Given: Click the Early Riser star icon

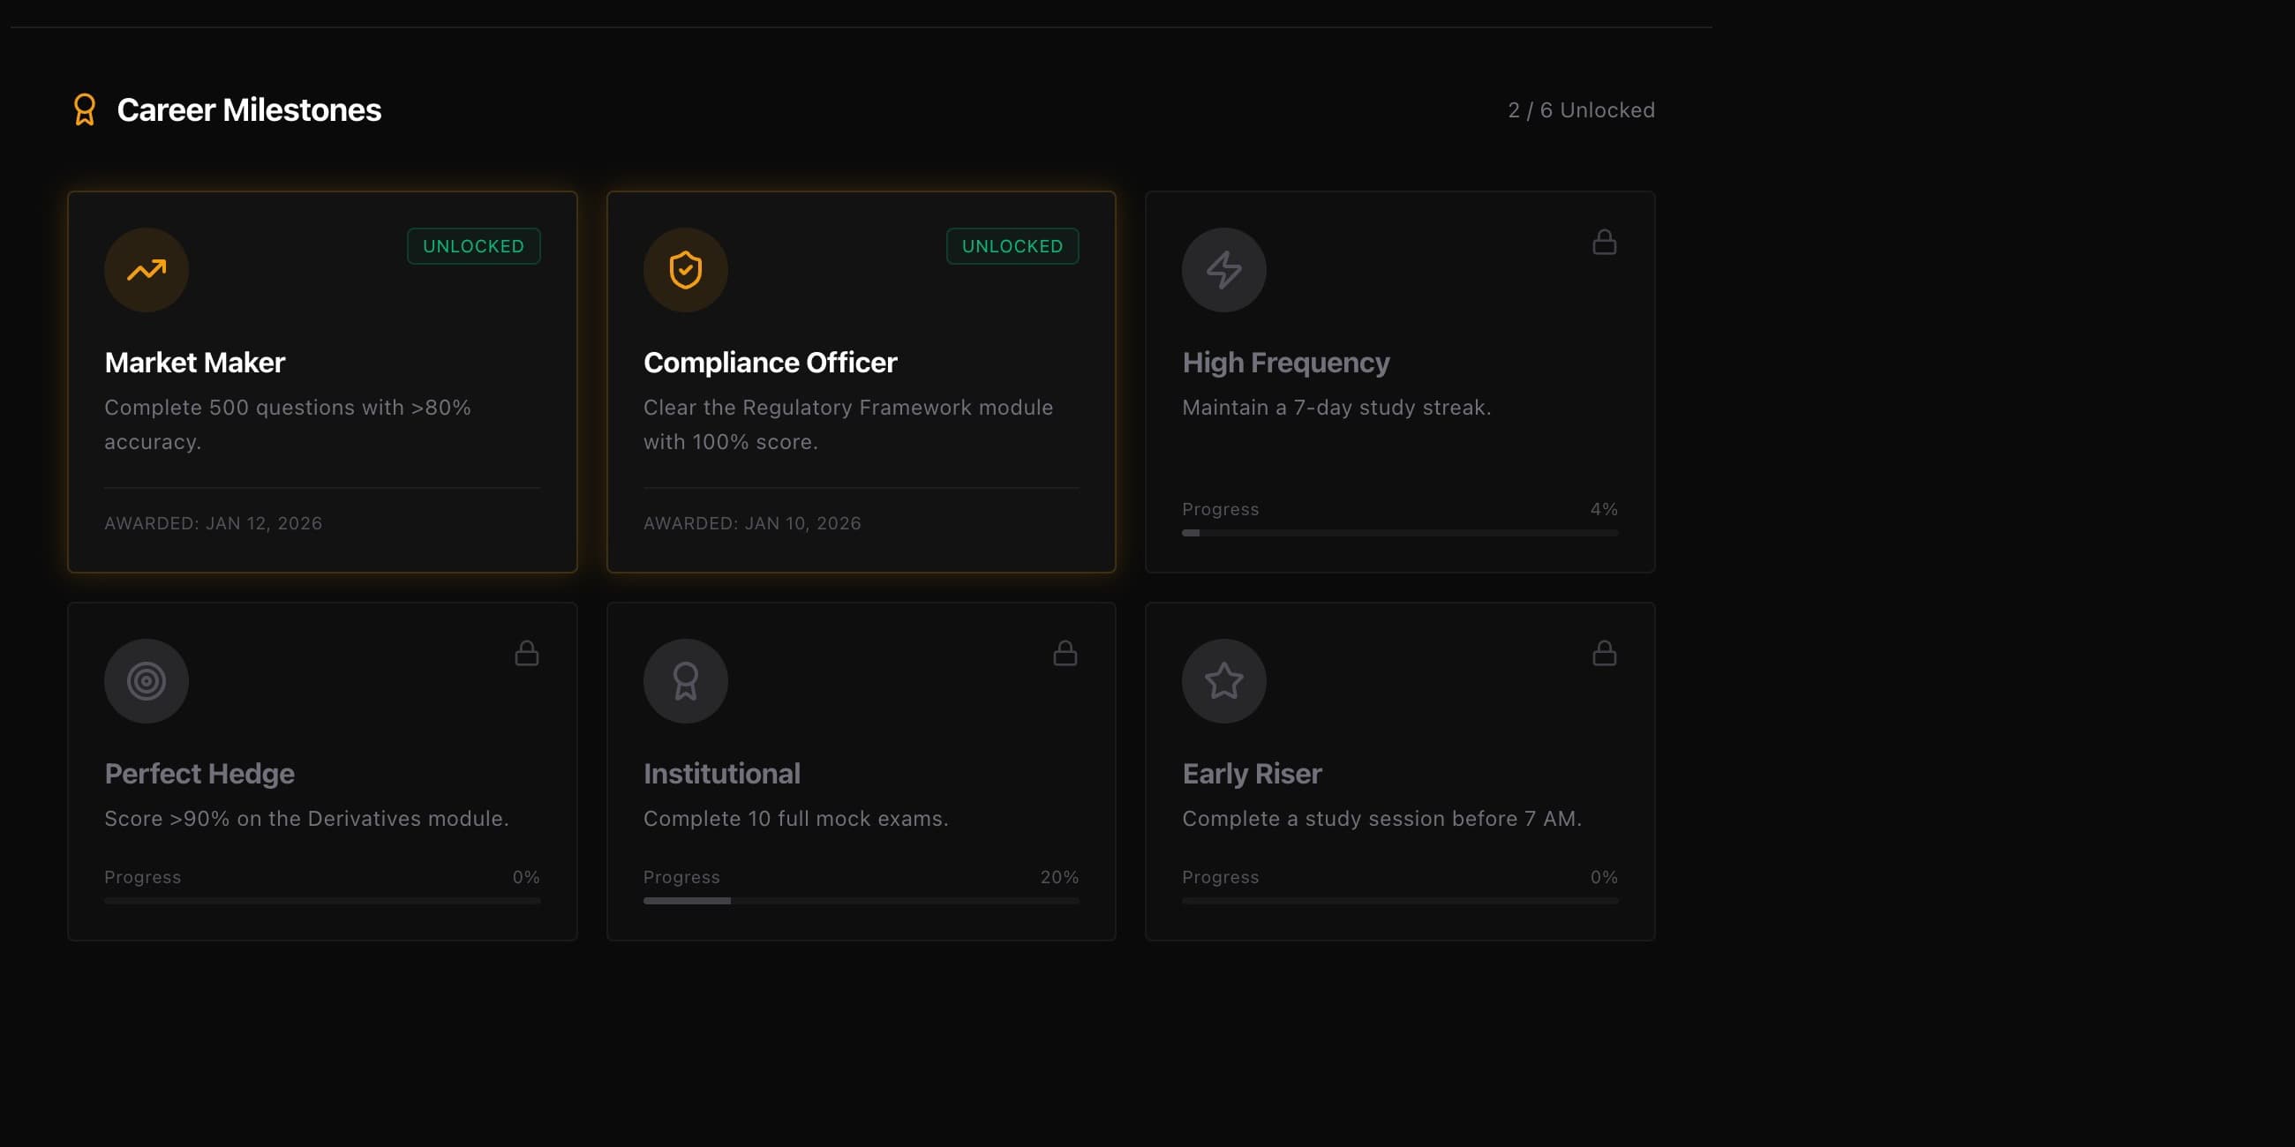Looking at the screenshot, I should [1224, 680].
